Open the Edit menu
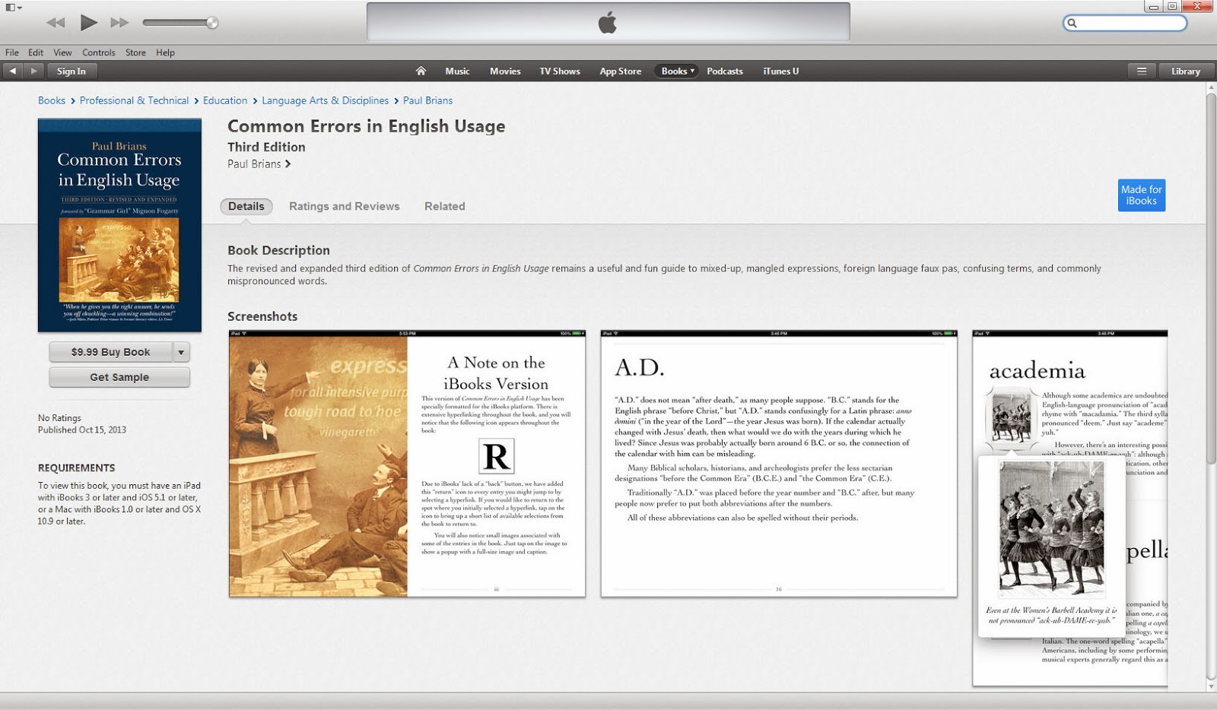This screenshot has width=1217, height=710. tap(36, 52)
